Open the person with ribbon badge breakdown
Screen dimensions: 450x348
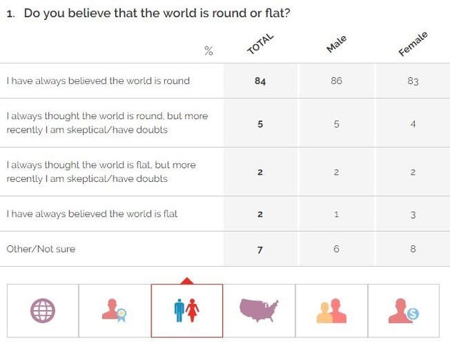pyautogui.click(x=115, y=311)
